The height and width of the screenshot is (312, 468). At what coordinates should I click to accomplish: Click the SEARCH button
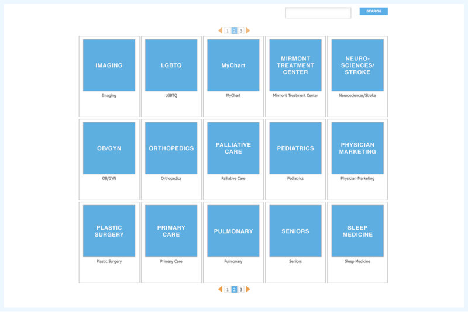[x=373, y=11]
